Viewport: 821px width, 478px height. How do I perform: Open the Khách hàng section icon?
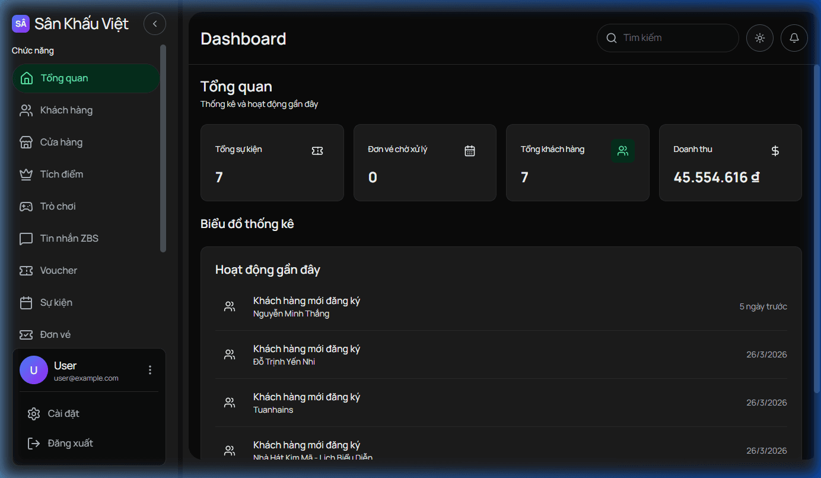click(26, 110)
